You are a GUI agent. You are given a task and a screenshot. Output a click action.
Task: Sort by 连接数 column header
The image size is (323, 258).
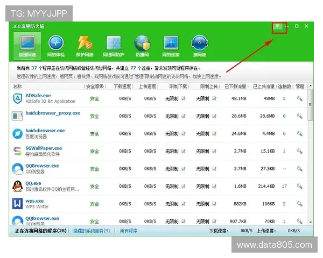pos(284,87)
